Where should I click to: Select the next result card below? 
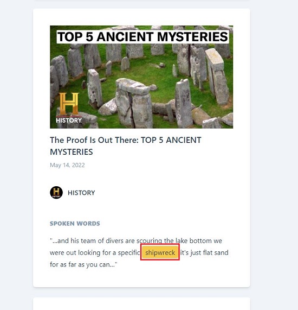(141, 303)
